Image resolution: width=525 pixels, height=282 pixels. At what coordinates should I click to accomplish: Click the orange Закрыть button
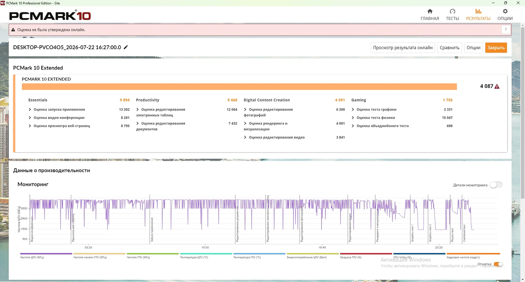click(496, 48)
